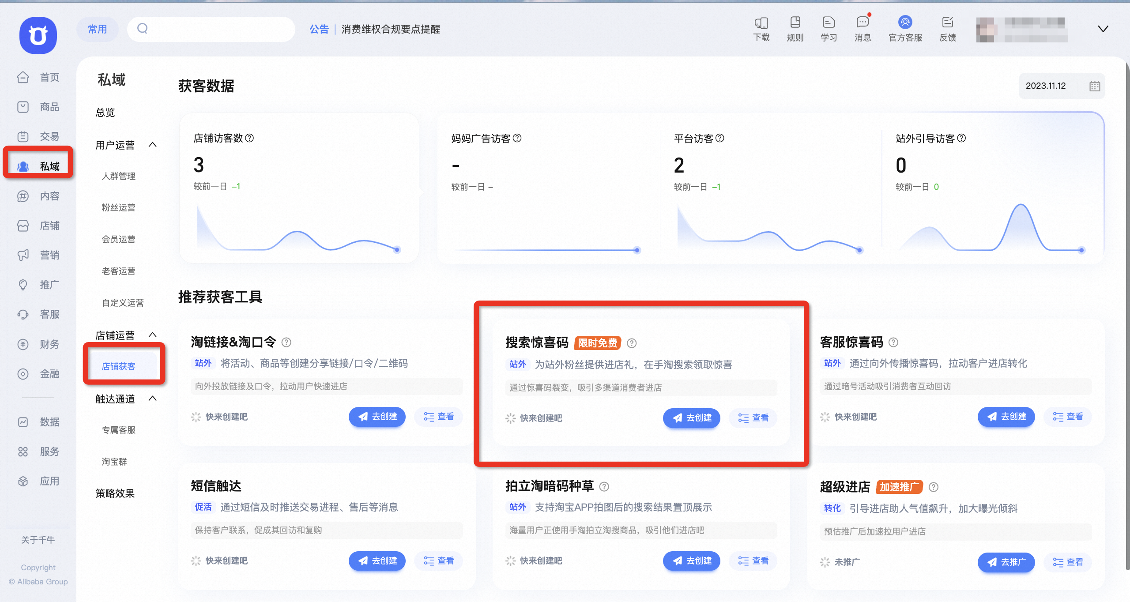Collapse the 用户运营 section

tap(153, 145)
